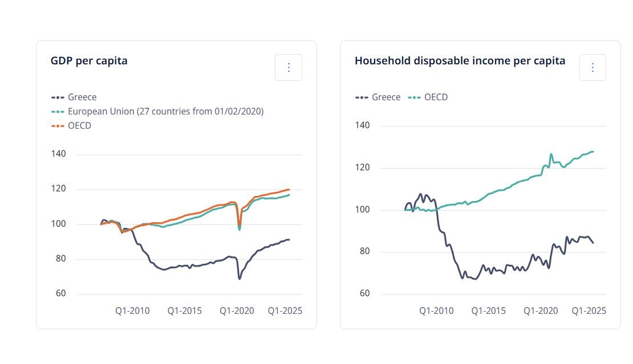Toggle Greece series in GDP per capita legend
633x364 pixels.
point(74,97)
